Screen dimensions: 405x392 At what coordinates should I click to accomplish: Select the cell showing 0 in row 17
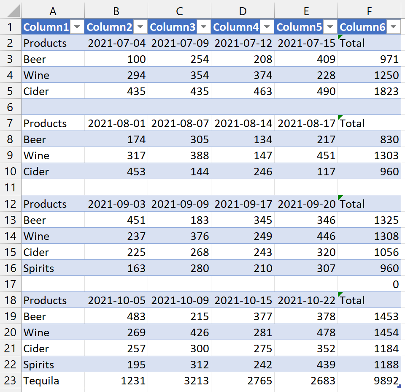370,284
